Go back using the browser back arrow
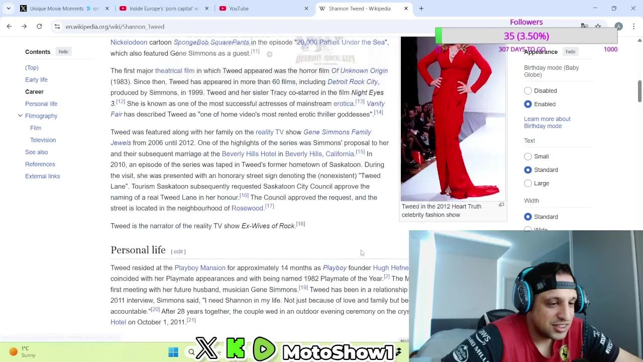This screenshot has width=643, height=362. point(9,26)
